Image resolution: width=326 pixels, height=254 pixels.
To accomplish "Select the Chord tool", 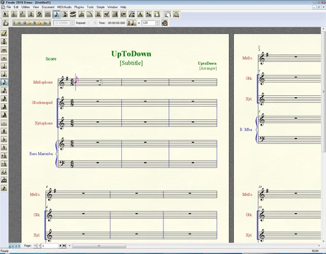I will 123,15.
